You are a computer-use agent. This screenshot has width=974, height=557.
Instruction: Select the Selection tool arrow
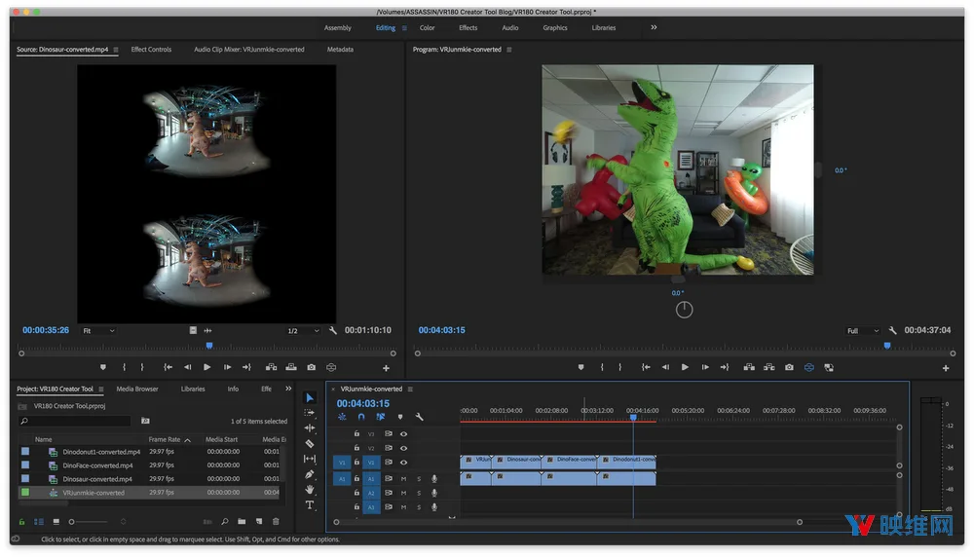[x=310, y=398]
